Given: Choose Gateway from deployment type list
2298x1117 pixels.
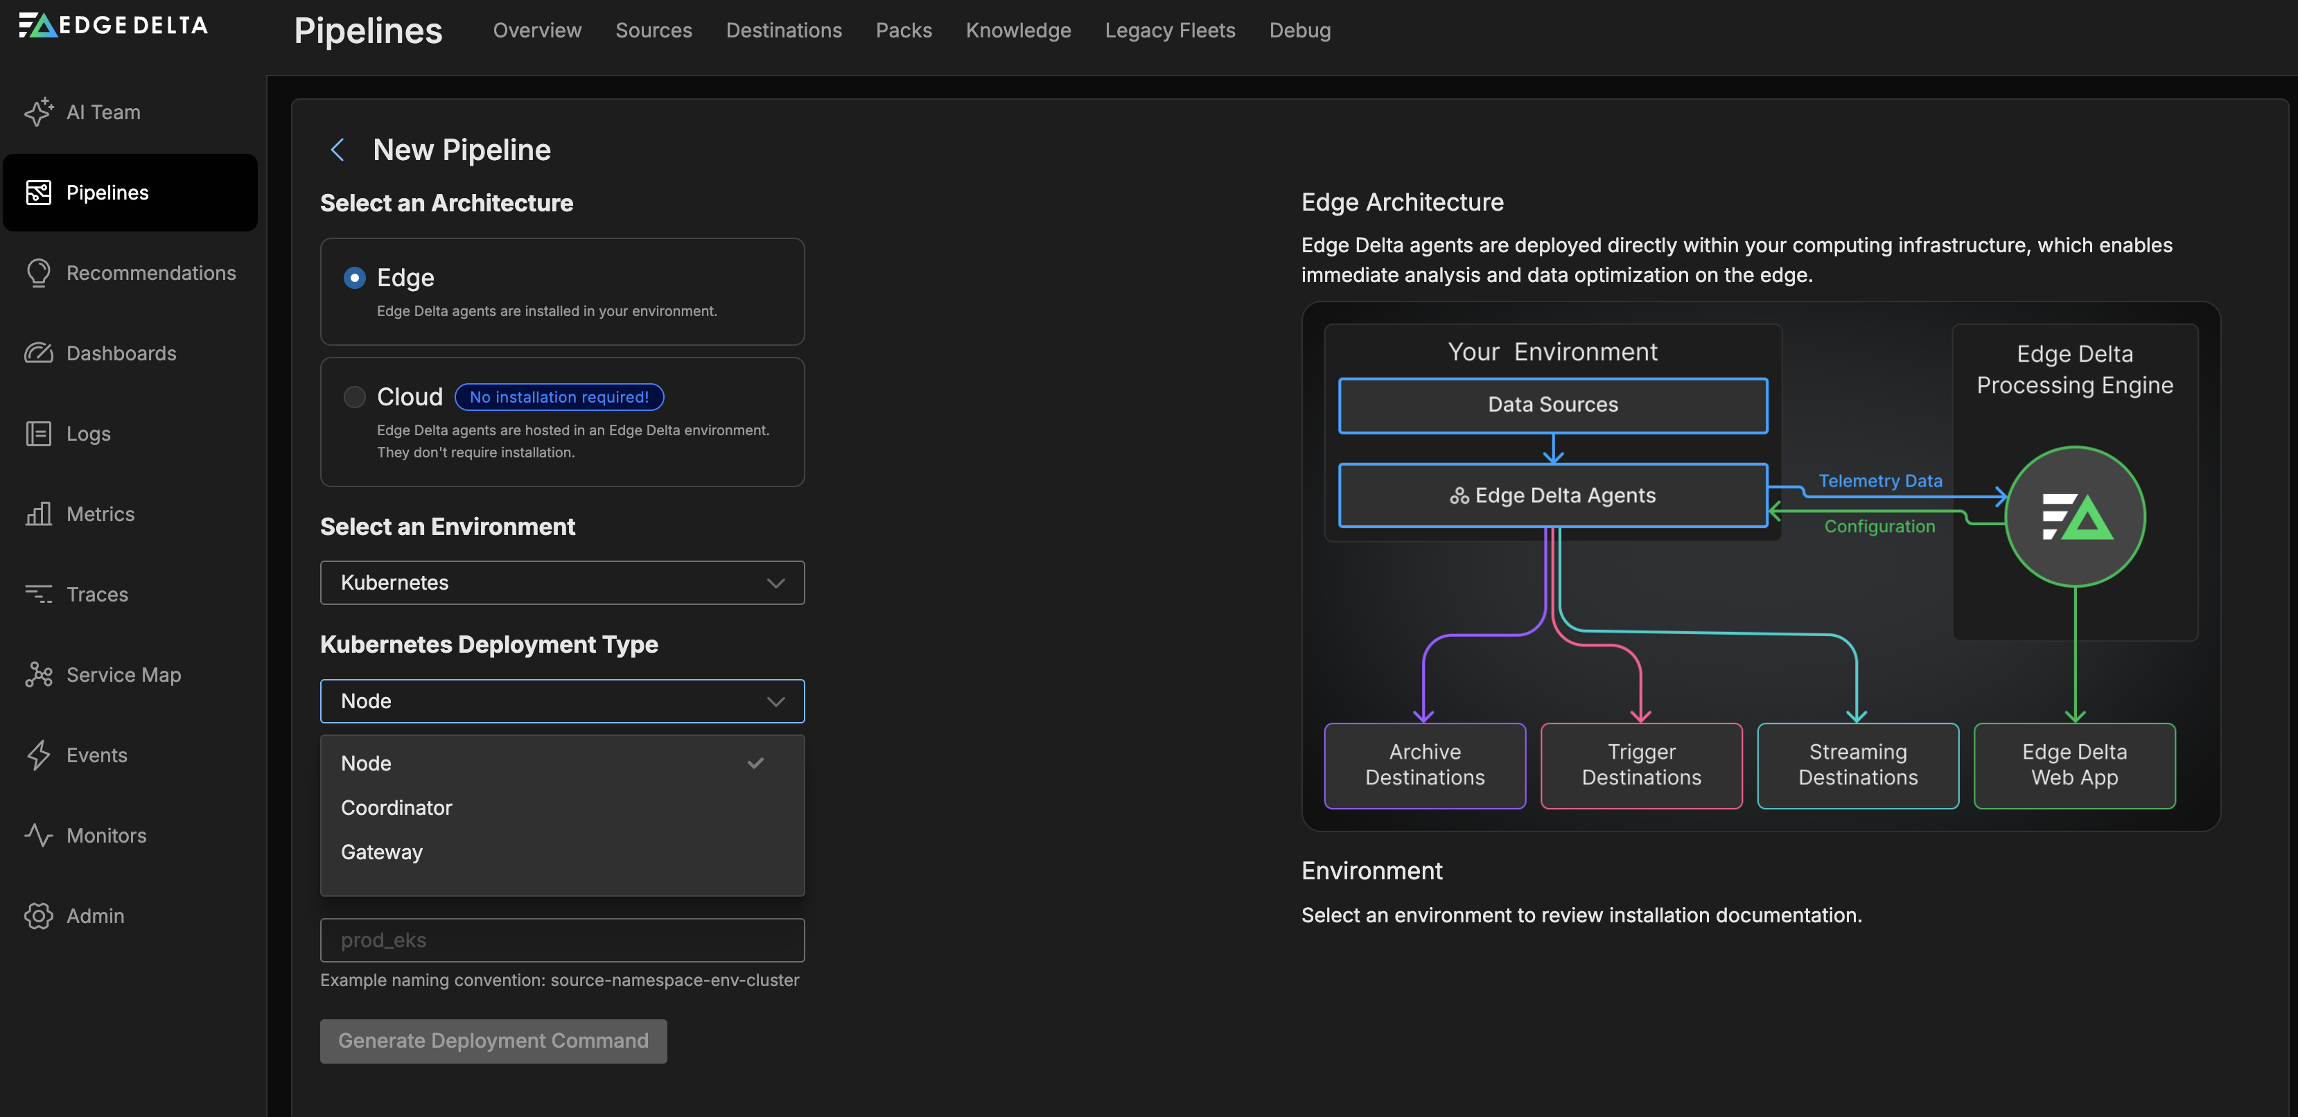Looking at the screenshot, I should pos(382,852).
